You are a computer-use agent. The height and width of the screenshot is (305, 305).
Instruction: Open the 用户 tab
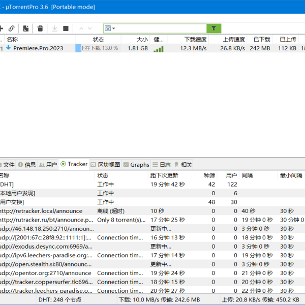[48, 165]
